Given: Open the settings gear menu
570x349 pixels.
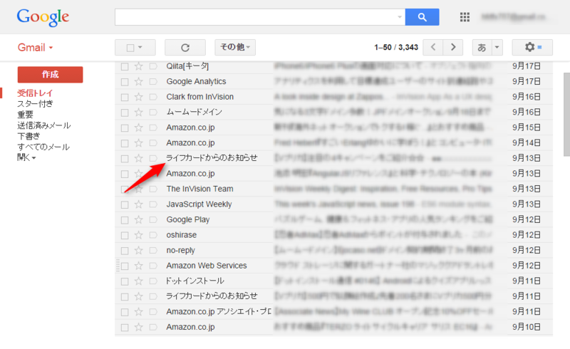Looking at the screenshot, I should pyautogui.click(x=532, y=47).
